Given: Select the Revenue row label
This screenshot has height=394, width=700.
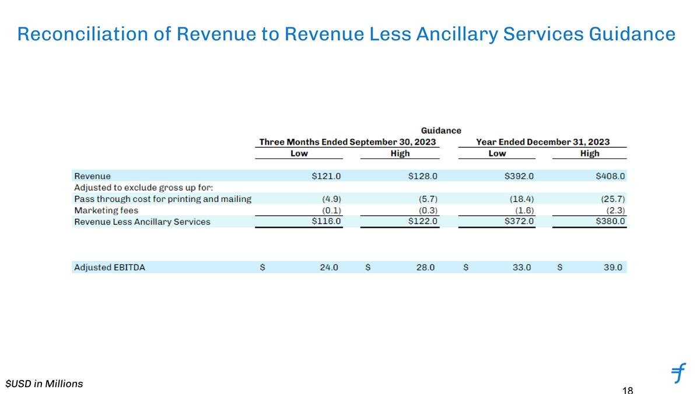Looking at the screenshot, I should click(x=92, y=176).
